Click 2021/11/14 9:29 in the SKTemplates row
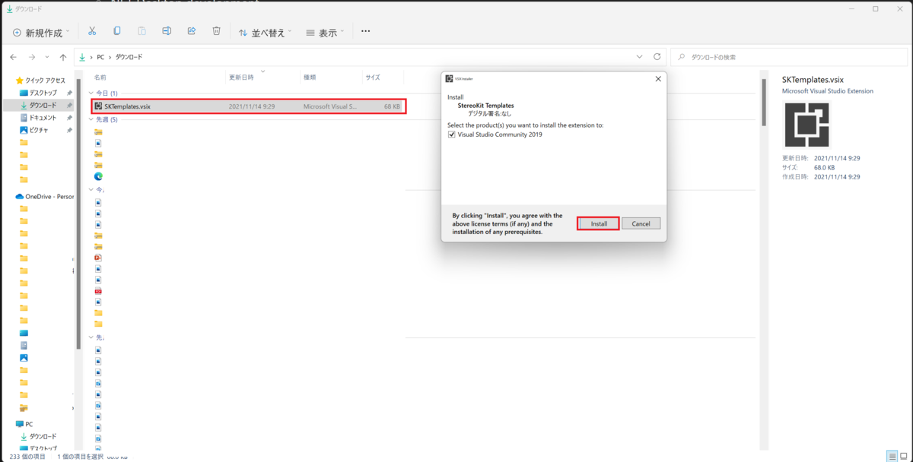Screen dimensions: 913x462 coord(252,106)
